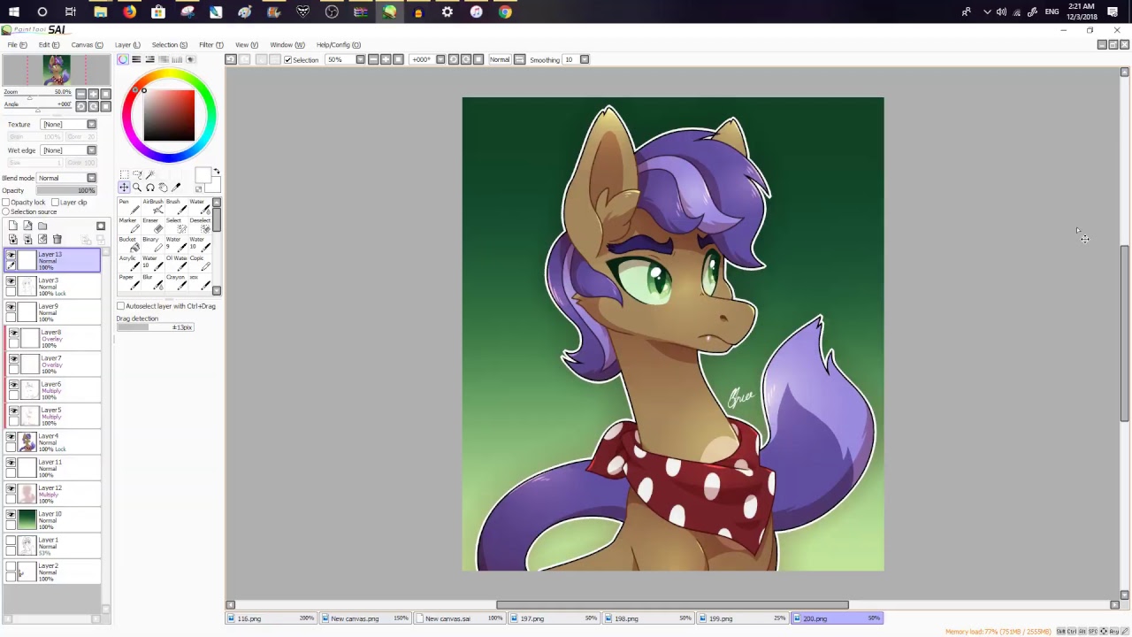Screen dimensions: 1132x637
Task: Open the Filter menu
Action: (x=210, y=44)
